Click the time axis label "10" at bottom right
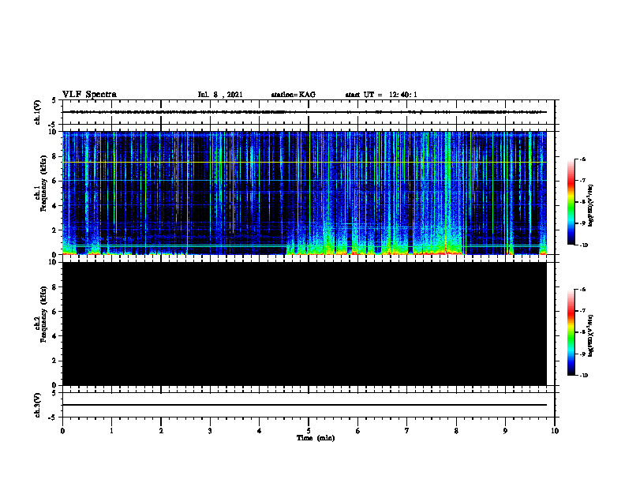 click(555, 431)
